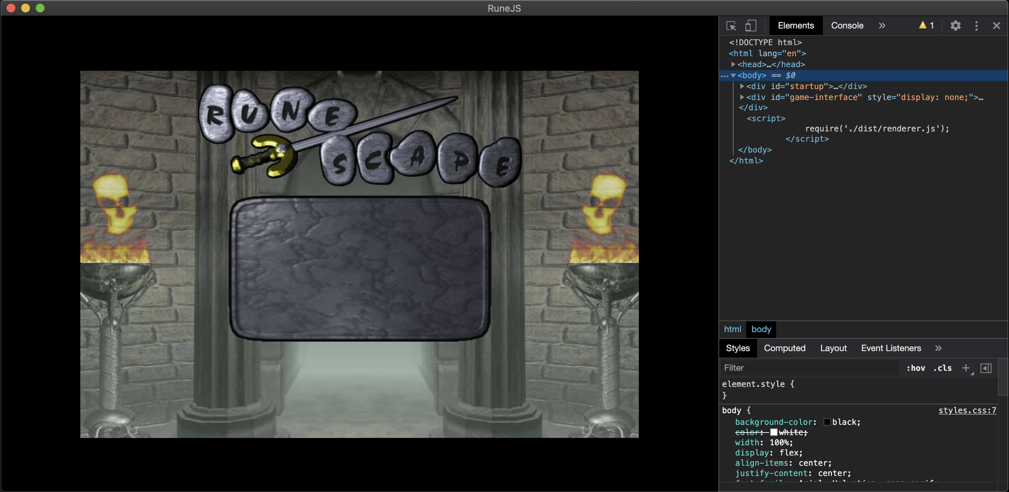The image size is (1009, 492).
Task: Switch to the Console tab
Action: [847, 26]
